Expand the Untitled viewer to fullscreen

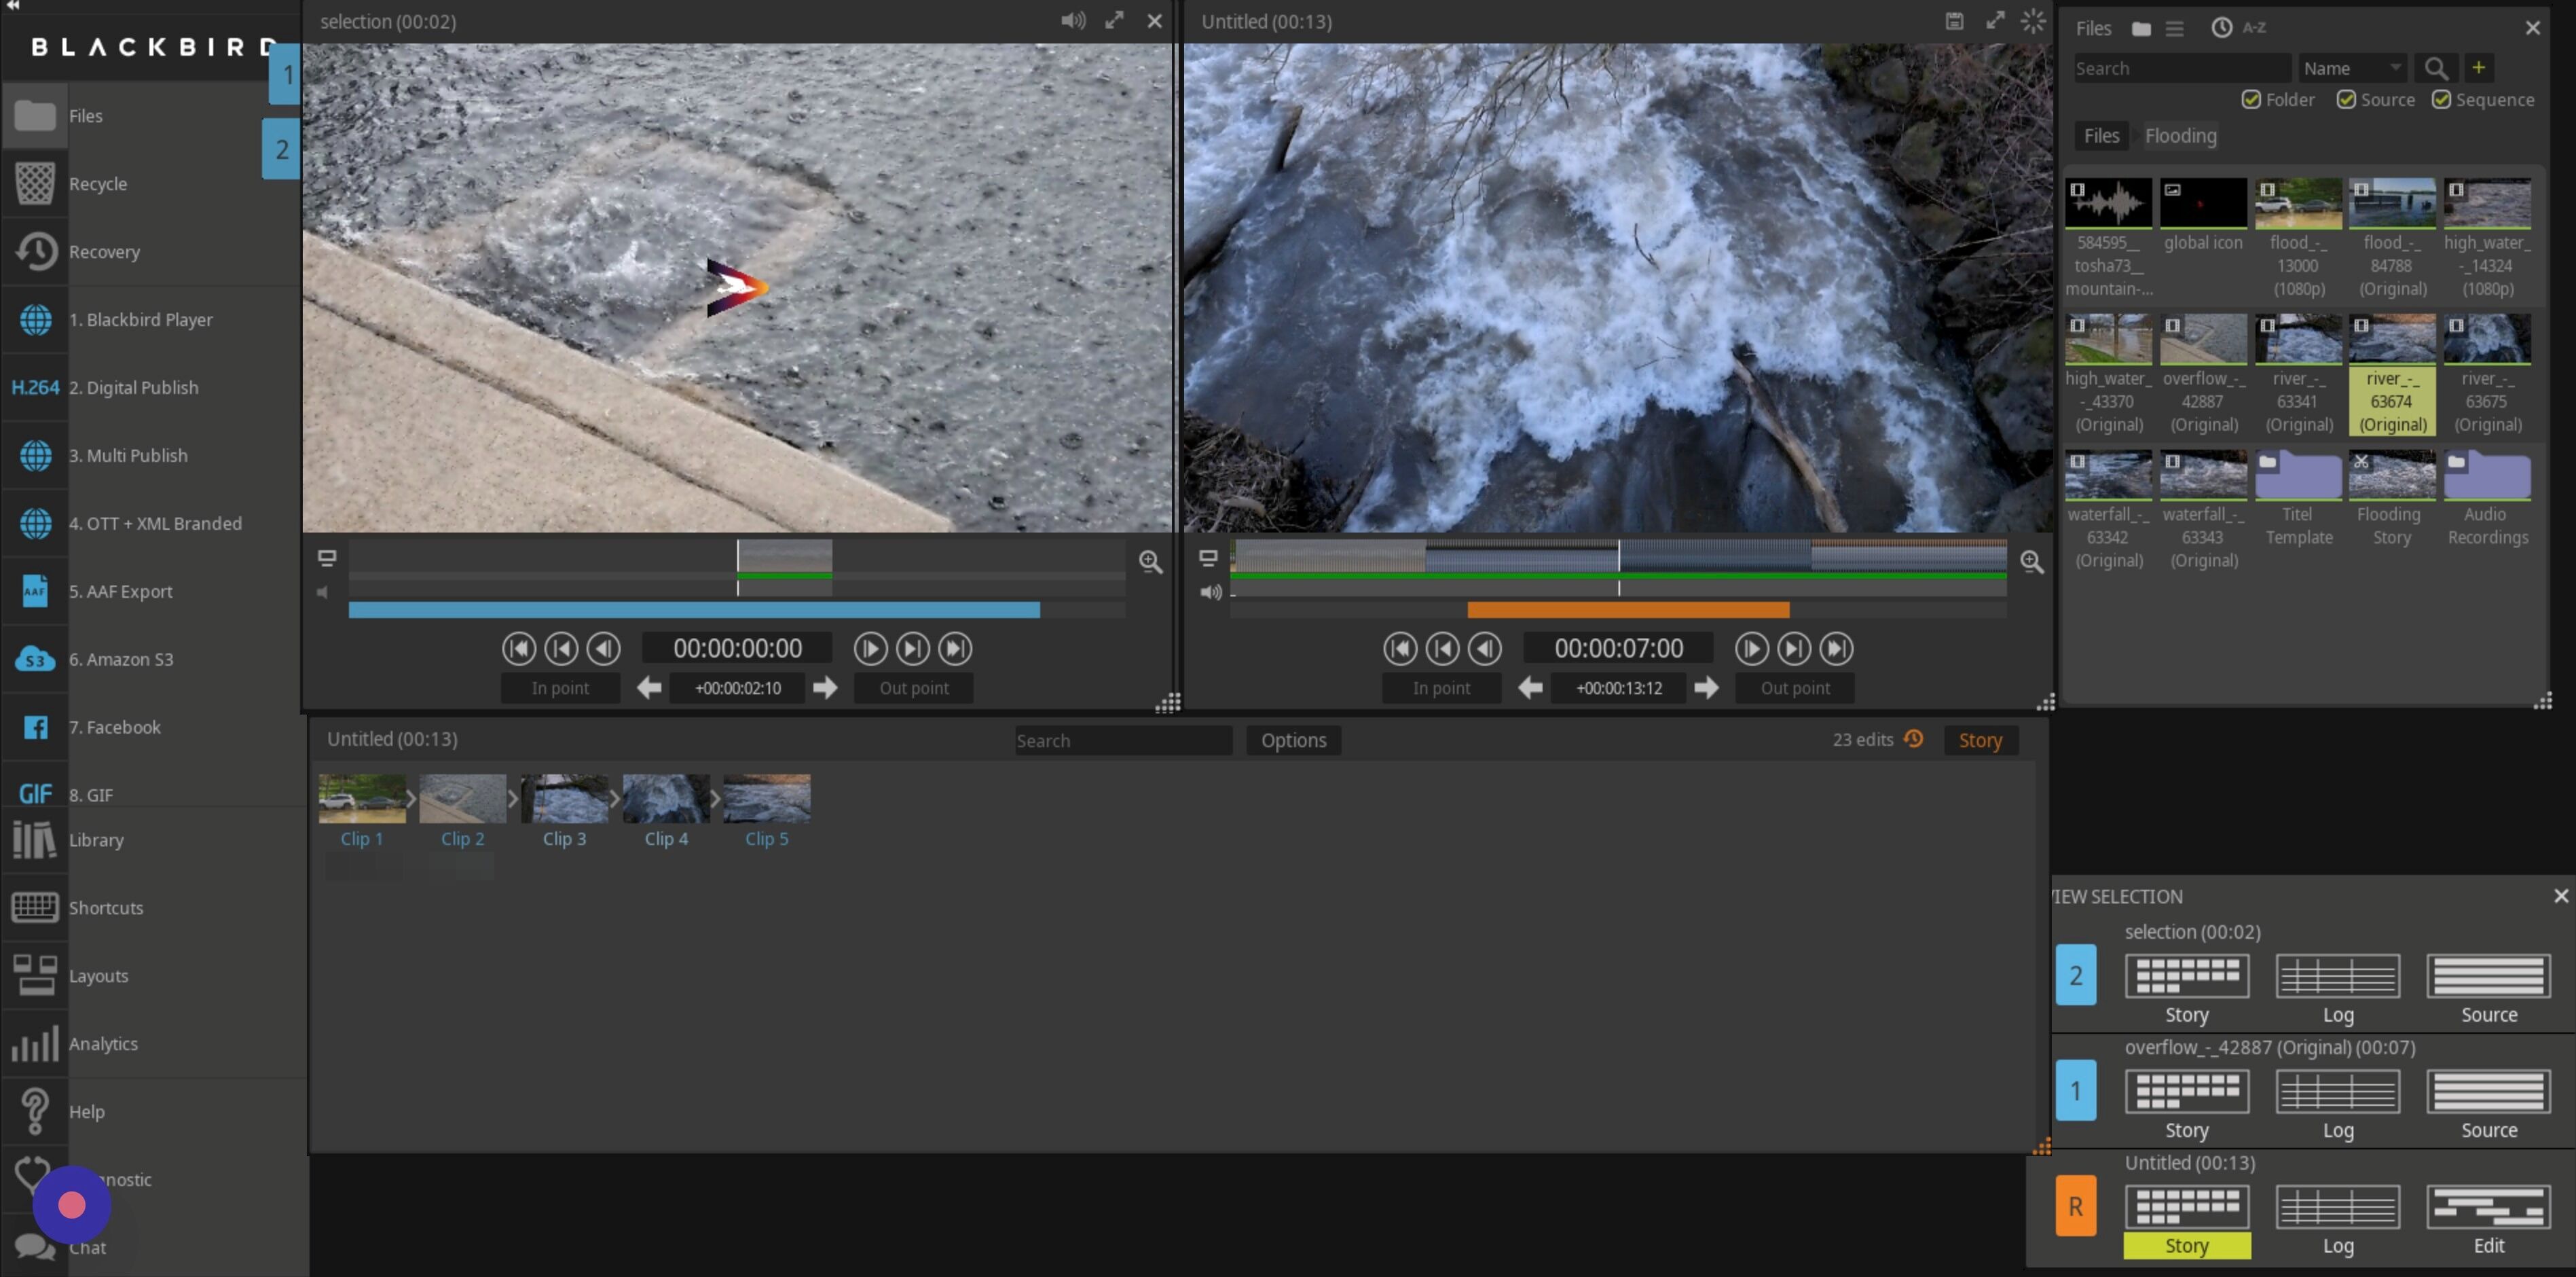[1995, 21]
